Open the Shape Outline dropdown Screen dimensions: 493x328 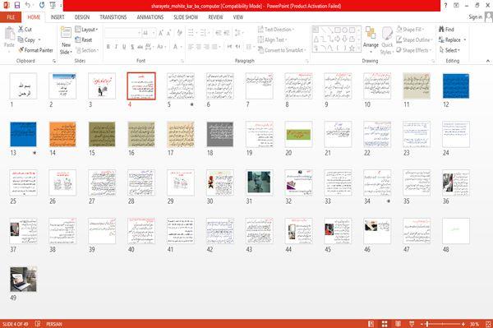[x=414, y=40]
